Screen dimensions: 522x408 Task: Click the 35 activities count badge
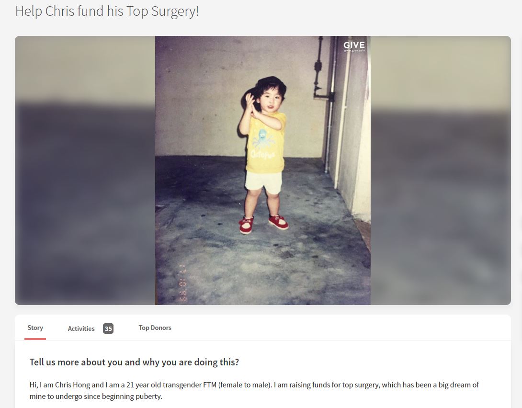tap(108, 329)
